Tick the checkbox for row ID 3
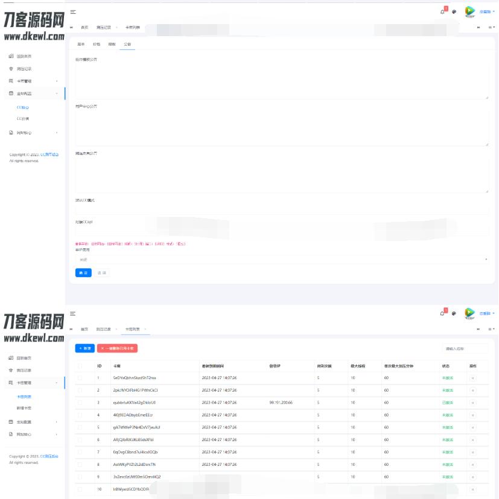Screen dimensions: 499x499 click(80, 403)
